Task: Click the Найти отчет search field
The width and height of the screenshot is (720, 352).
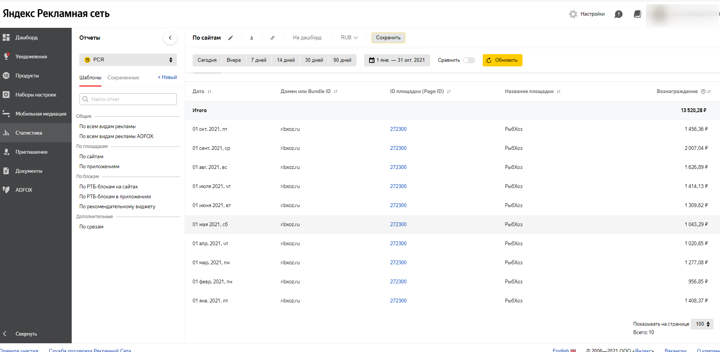Action: click(128, 99)
